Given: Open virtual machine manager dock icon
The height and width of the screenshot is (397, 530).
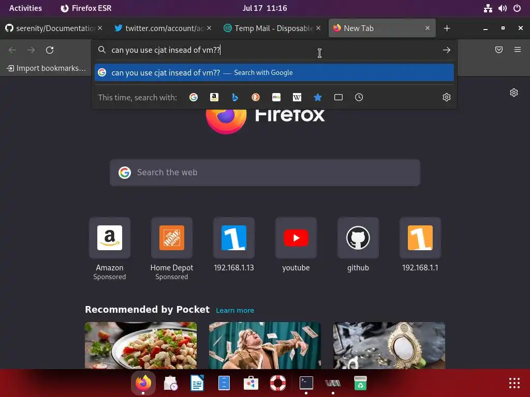Looking at the screenshot, I should [333, 383].
